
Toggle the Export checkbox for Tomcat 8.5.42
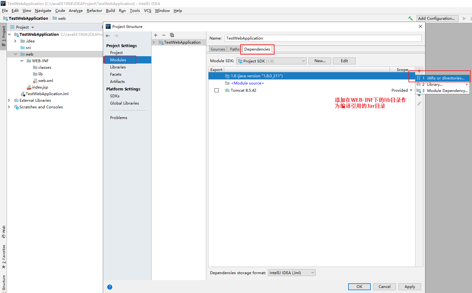216,90
